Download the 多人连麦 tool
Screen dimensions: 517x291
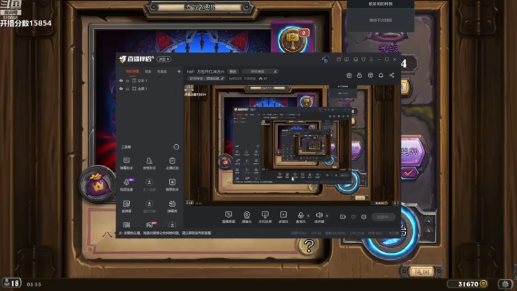point(149,185)
